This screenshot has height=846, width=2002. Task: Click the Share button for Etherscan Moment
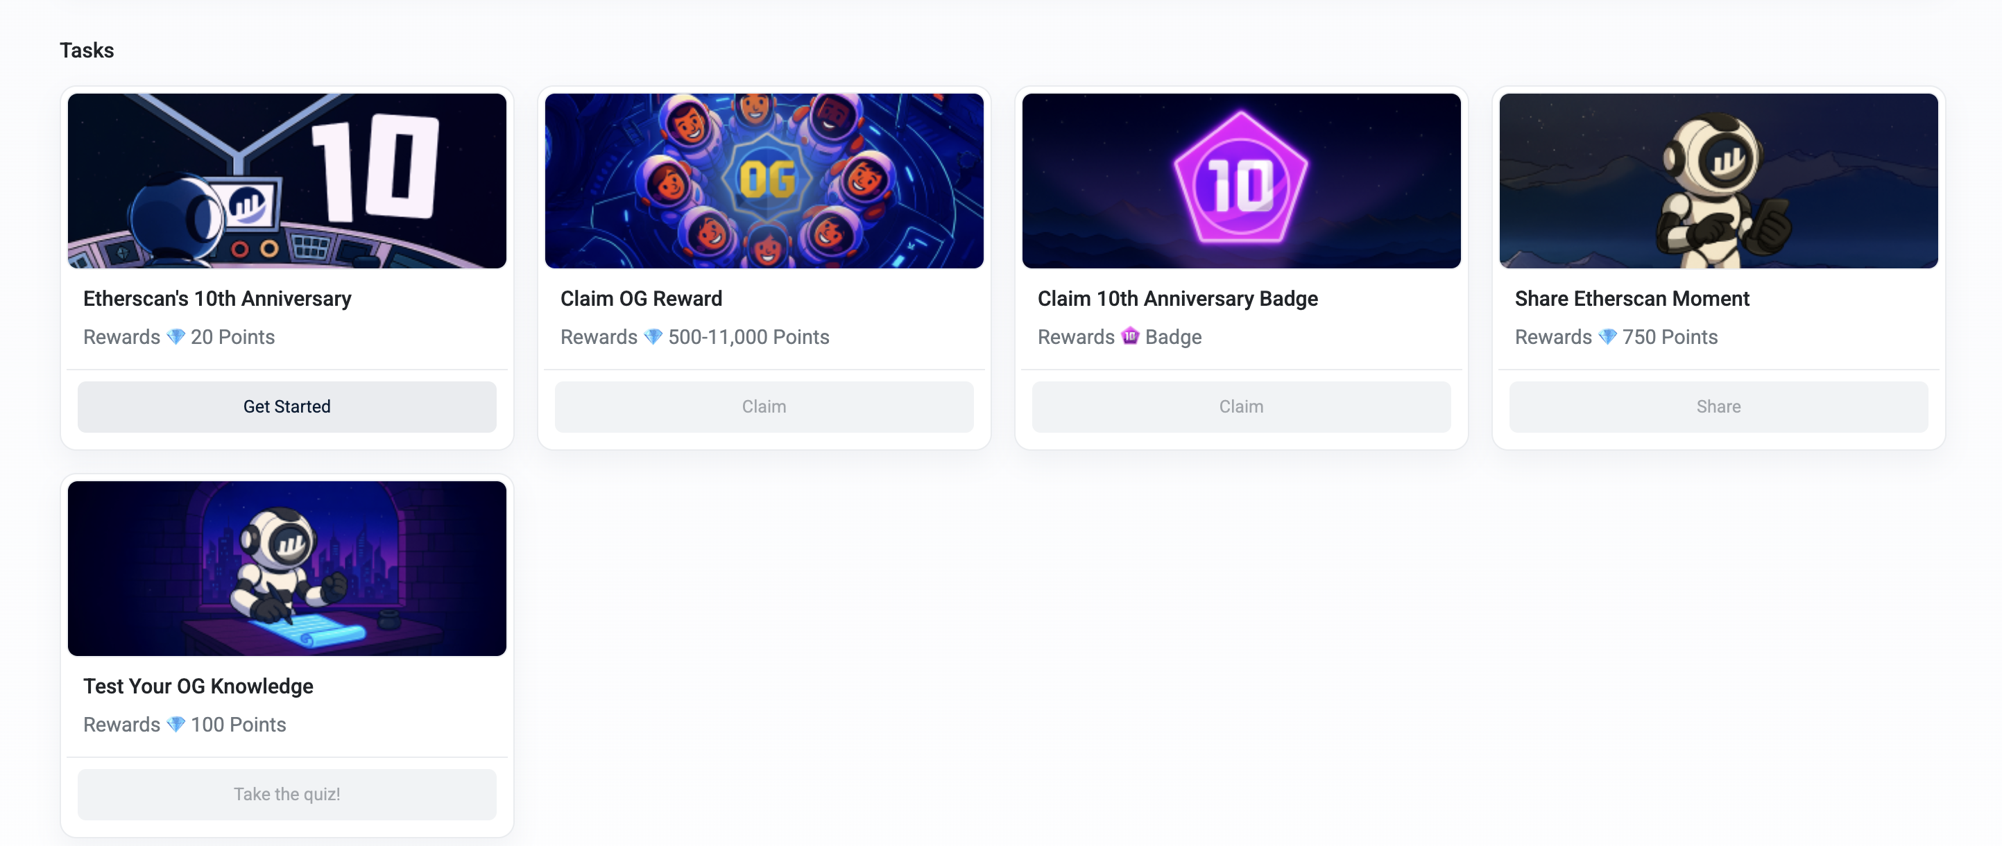(1718, 406)
